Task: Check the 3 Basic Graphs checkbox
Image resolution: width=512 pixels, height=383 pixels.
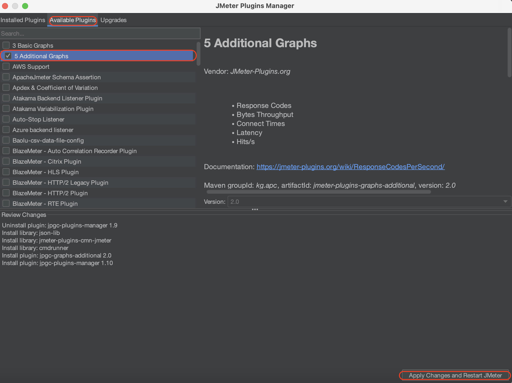Action: (x=6, y=45)
